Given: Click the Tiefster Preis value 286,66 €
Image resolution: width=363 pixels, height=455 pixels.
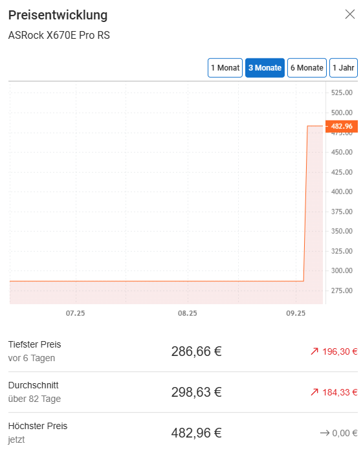Looking at the screenshot, I should point(197,351).
